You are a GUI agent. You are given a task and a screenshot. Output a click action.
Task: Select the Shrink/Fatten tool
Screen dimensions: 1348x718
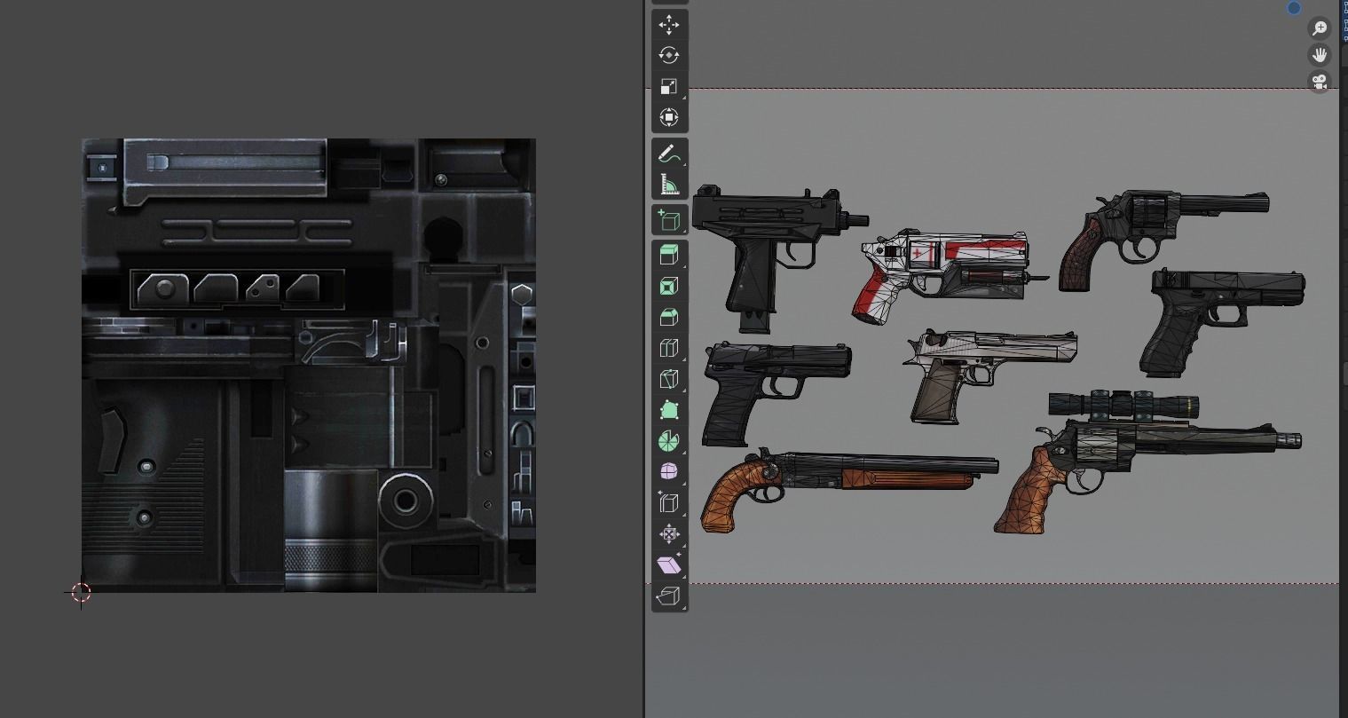pos(669,533)
